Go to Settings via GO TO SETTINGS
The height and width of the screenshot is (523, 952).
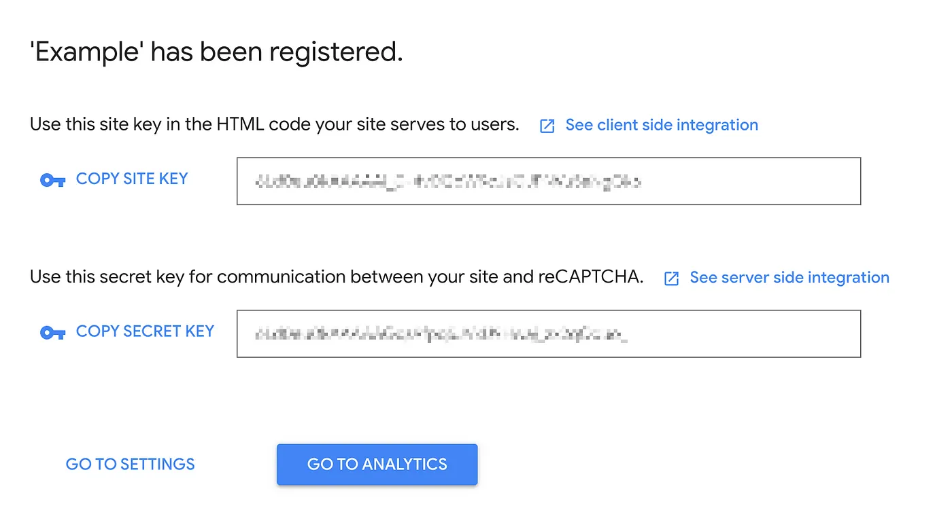tap(131, 465)
